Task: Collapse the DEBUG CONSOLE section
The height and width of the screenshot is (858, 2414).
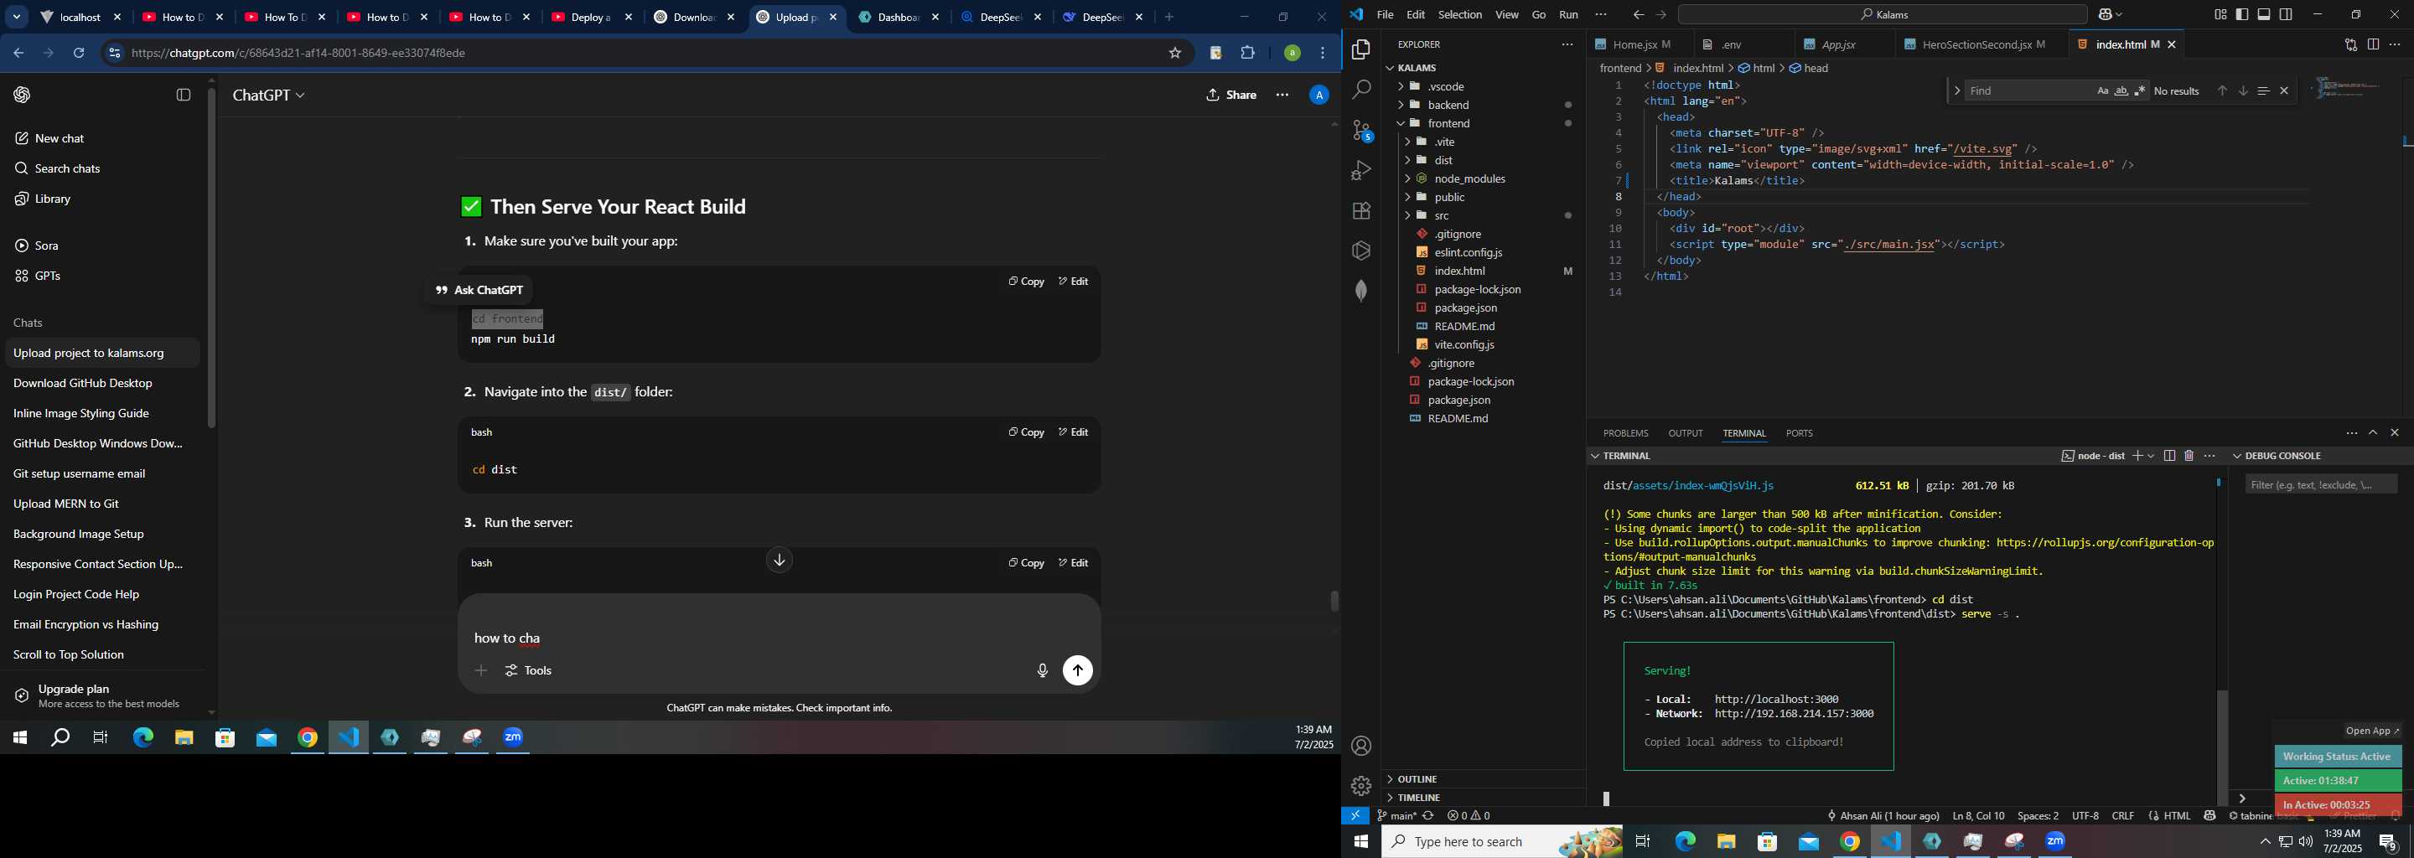Action: (x=2237, y=456)
